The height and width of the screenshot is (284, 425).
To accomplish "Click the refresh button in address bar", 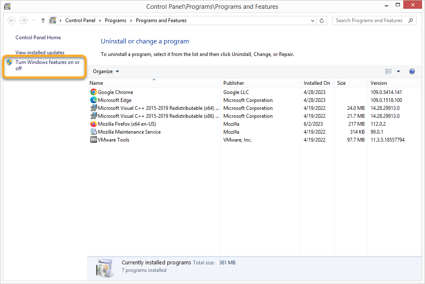I will pos(322,20).
